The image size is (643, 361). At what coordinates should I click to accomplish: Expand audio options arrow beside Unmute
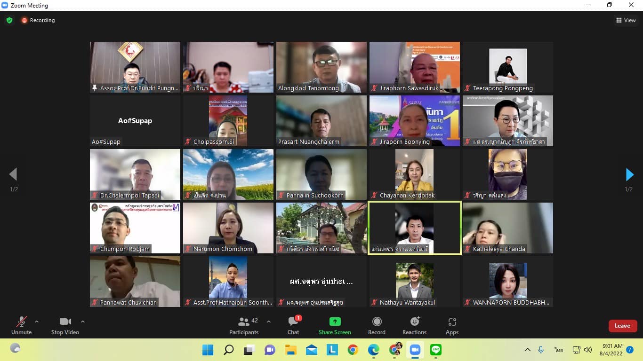[x=37, y=322]
